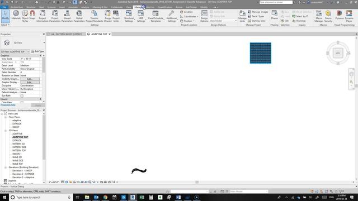Click the ViewCube top face

[x=338, y=53]
